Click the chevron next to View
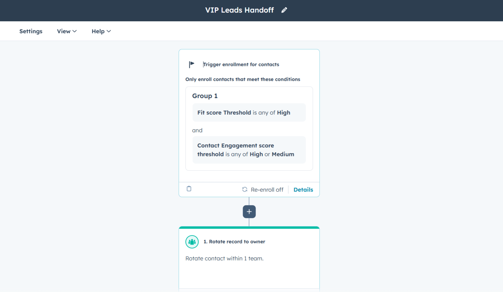Screen dimensions: 503x292 (74, 31)
